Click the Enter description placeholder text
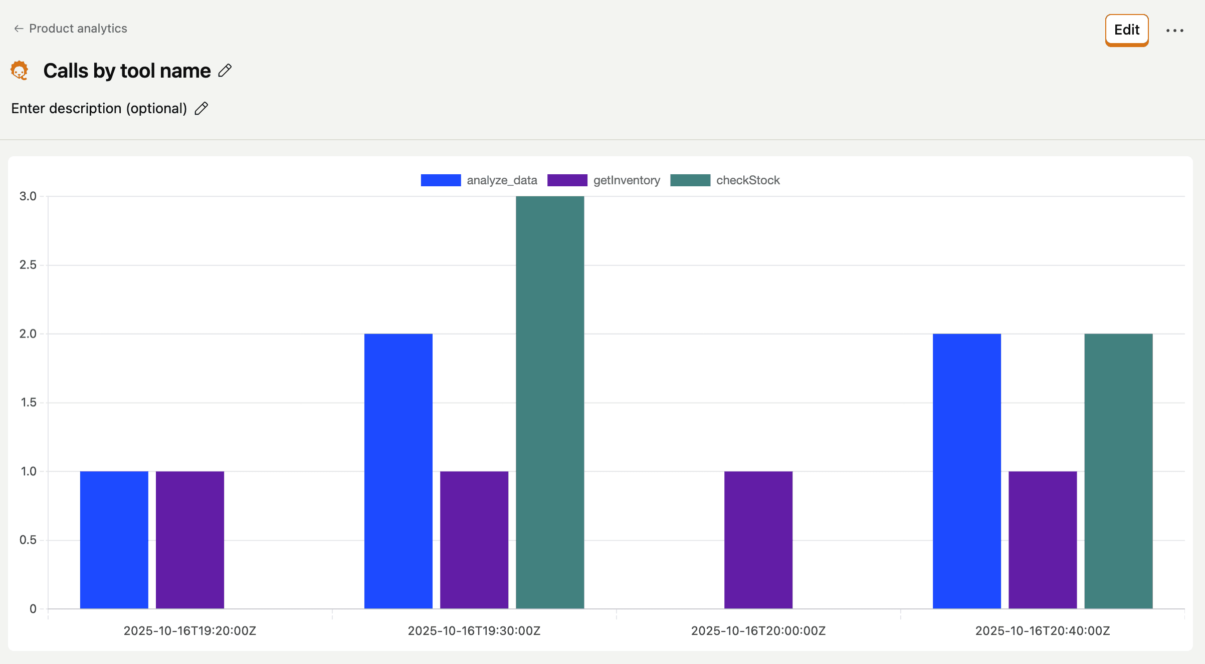The height and width of the screenshot is (664, 1205). tap(99, 108)
